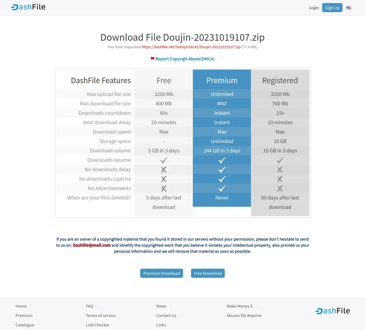This screenshot has width=365, height=330.
Task: Click the Sign Up button
Action: [332, 8]
